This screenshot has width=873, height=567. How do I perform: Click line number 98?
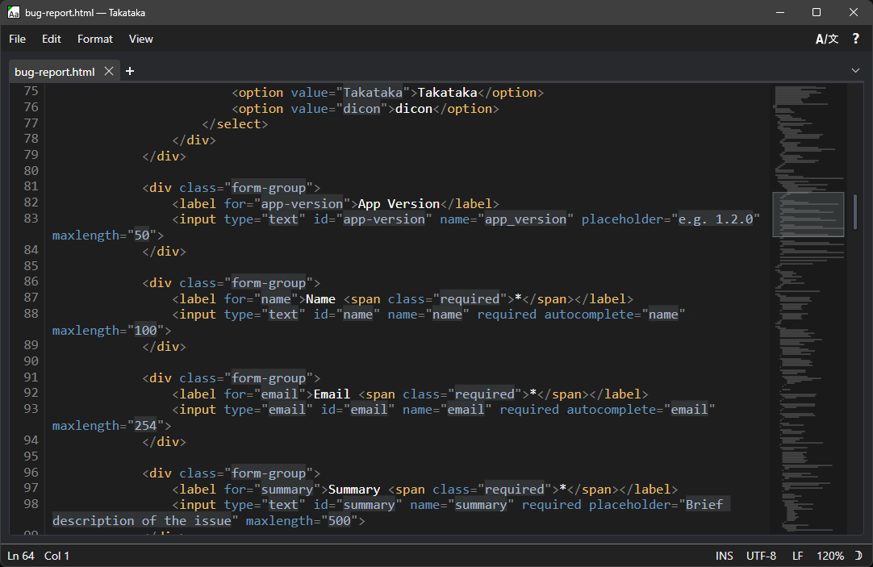click(x=31, y=503)
